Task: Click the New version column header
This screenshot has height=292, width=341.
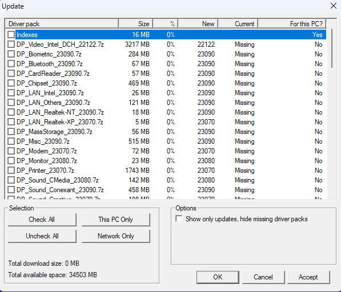Action: (x=198, y=23)
